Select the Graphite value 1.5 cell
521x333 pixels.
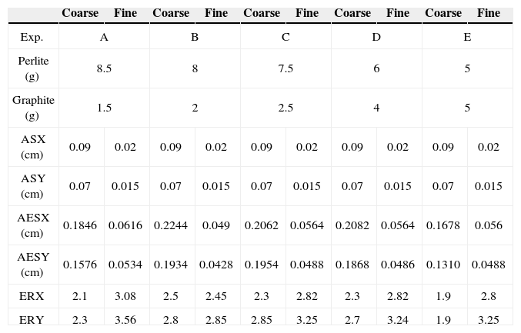click(x=104, y=108)
